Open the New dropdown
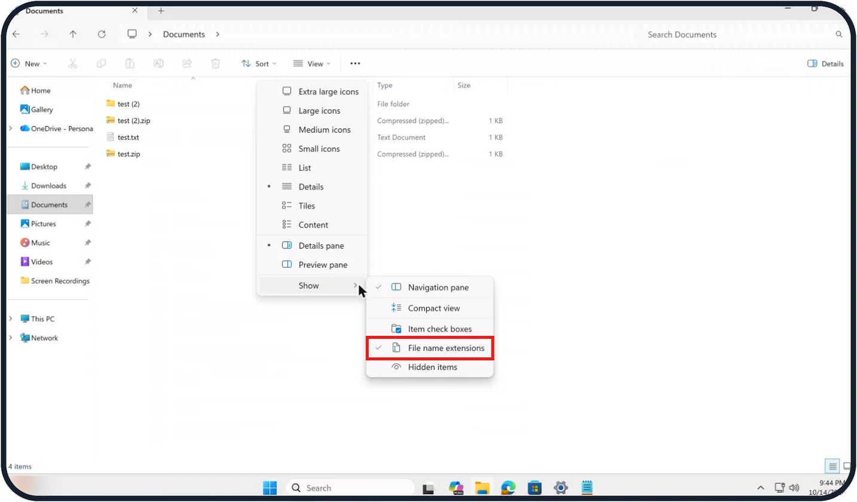 [29, 64]
